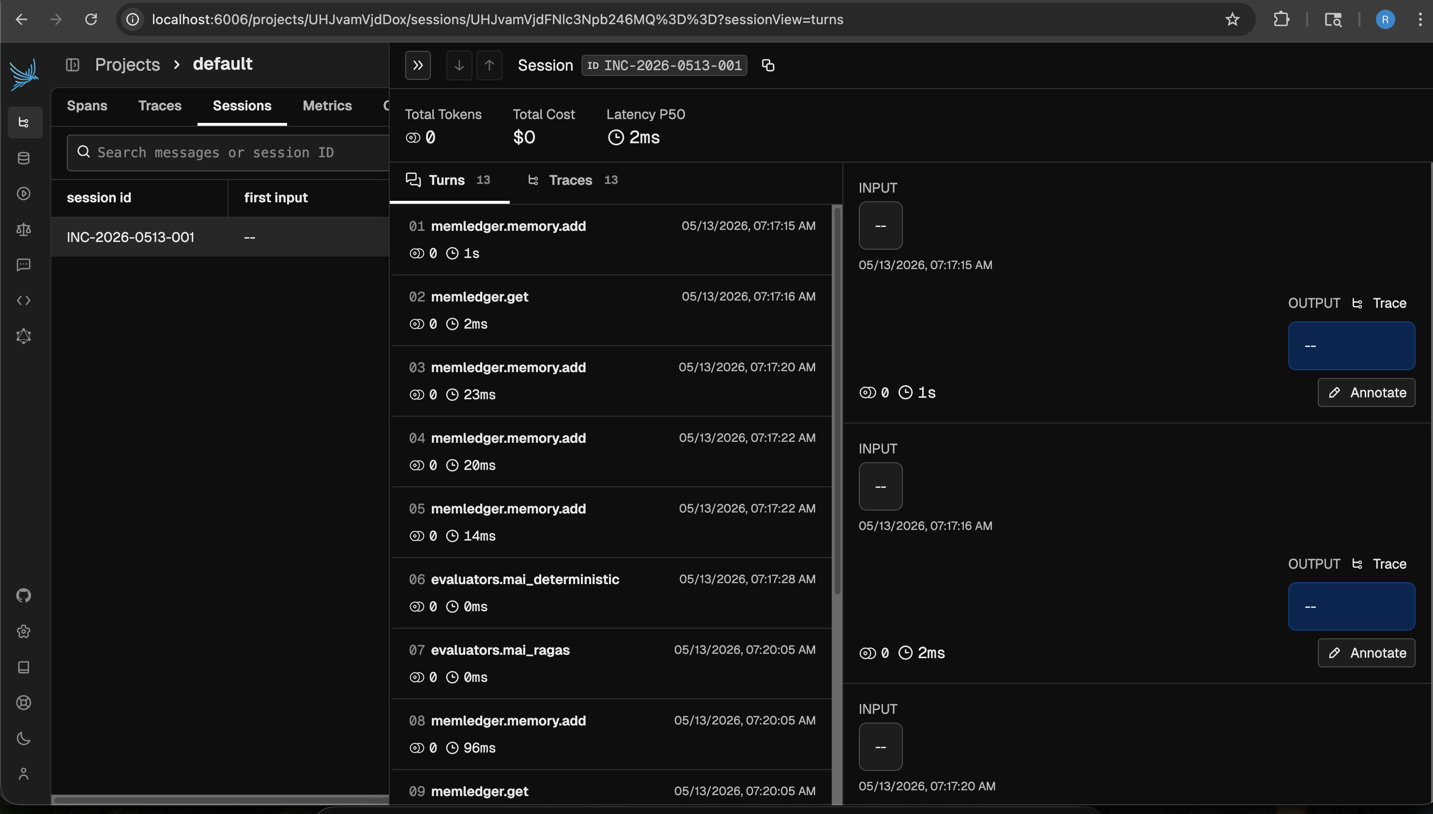Screen dimensions: 1433x814
Task: Open Trace link for the 1s turn output
Action: (x=1379, y=303)
